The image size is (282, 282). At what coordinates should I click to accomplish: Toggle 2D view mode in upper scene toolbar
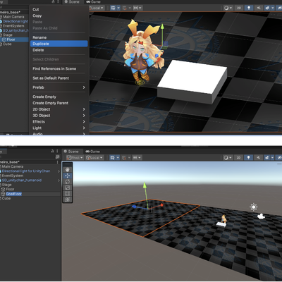[239, 8]
